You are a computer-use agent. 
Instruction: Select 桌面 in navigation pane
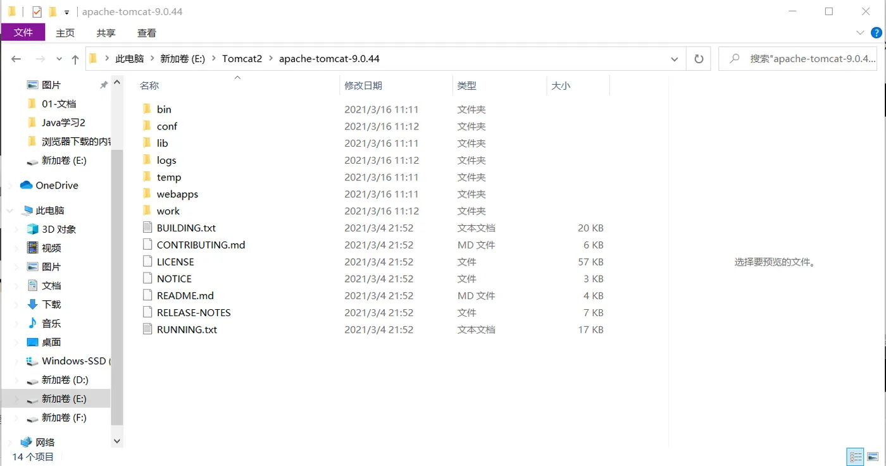(51, 342)
